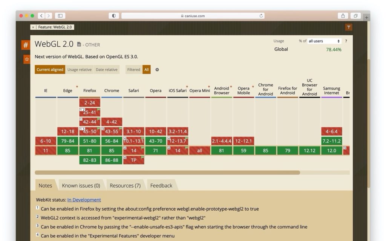Screen dimensions: 386x241
Task: Switch to Date relative view
Action: [x=107, y=70]
